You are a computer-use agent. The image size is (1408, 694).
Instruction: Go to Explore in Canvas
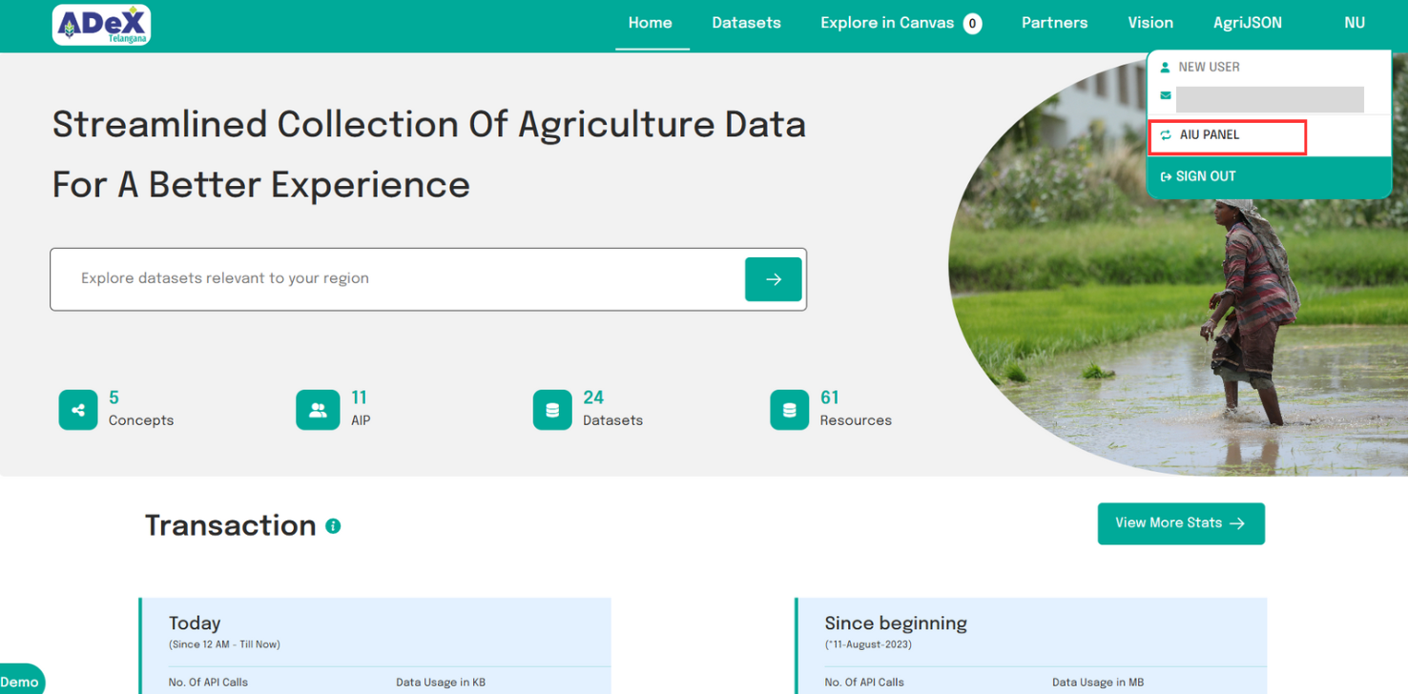click(887, 23)
